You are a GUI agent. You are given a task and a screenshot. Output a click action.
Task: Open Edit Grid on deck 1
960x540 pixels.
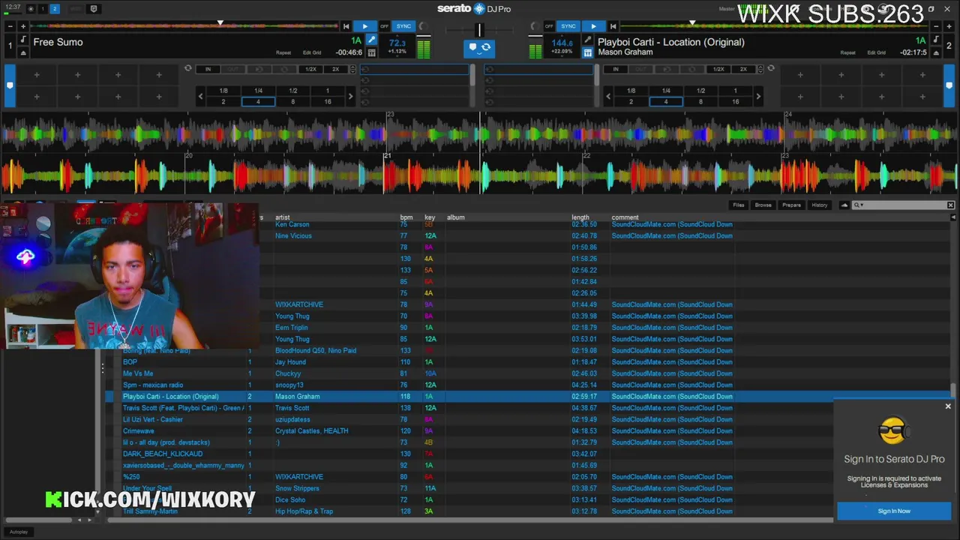[312, 52]
